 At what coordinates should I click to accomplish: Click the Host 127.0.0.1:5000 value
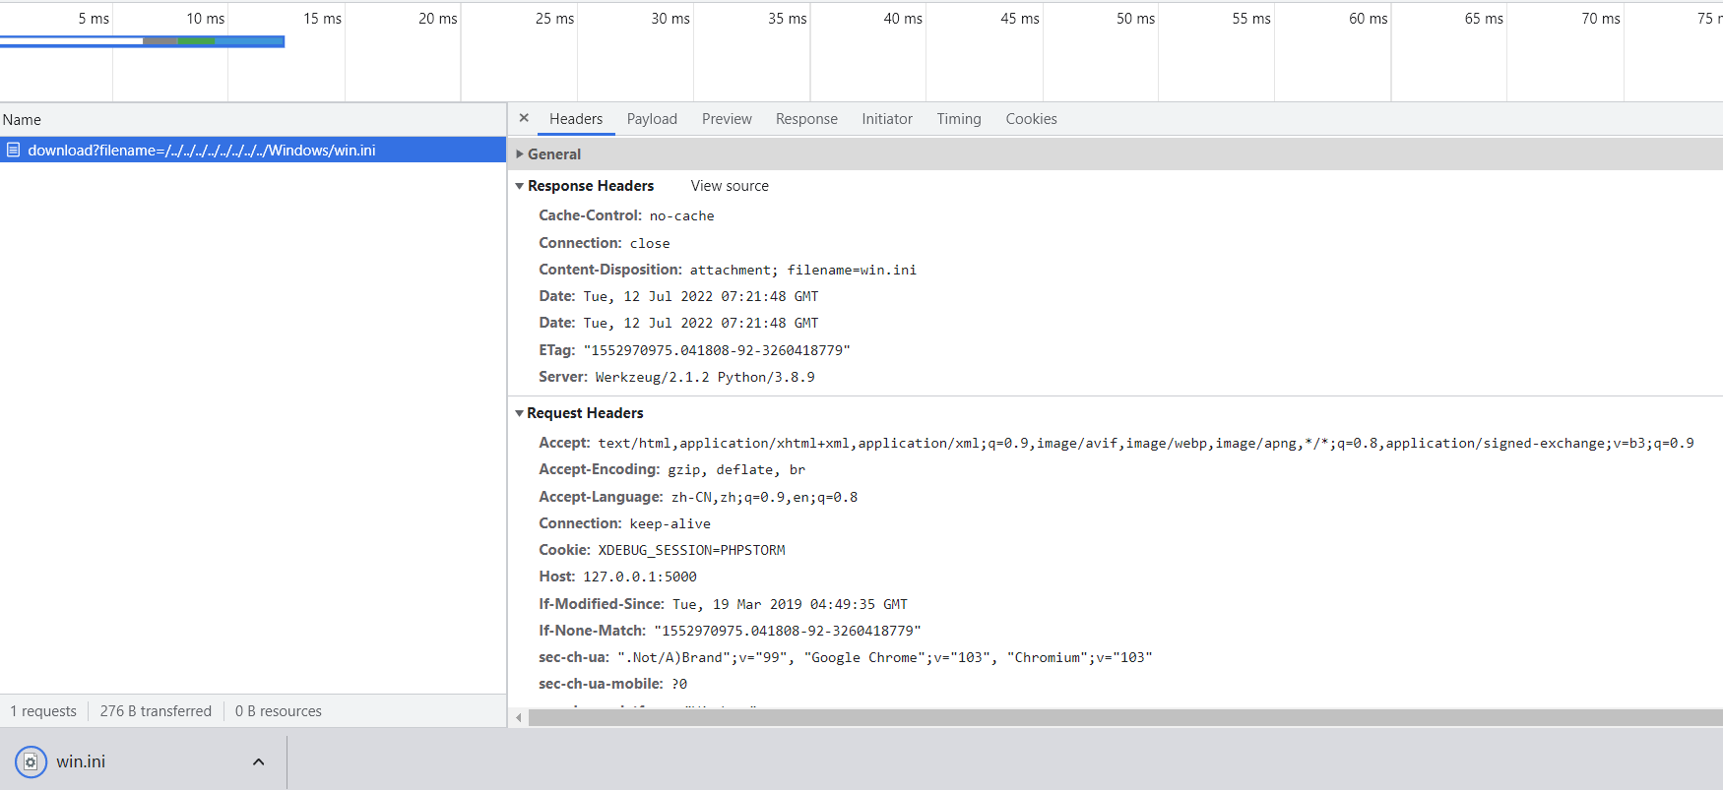640,577
